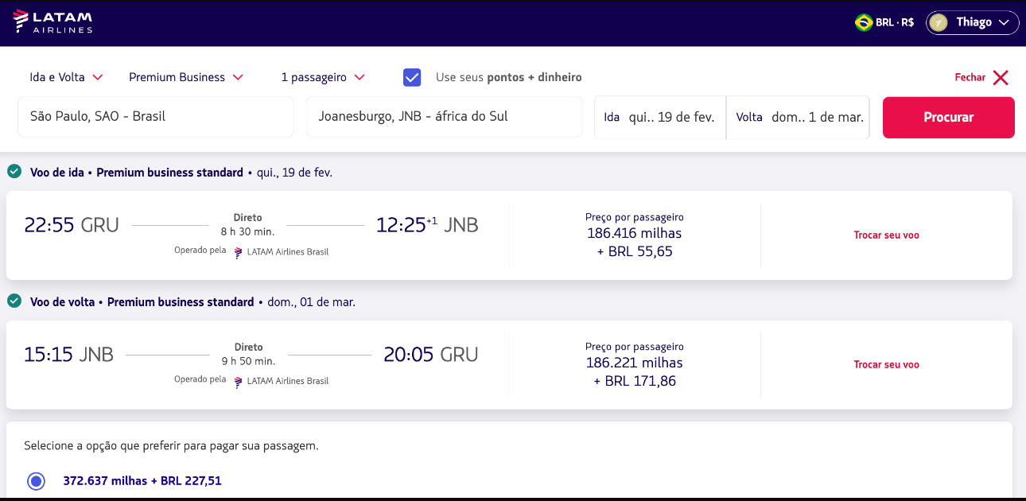Open the Ida e Volta trip type dropdown
The image size is (1026, 501).
[67, 77]
